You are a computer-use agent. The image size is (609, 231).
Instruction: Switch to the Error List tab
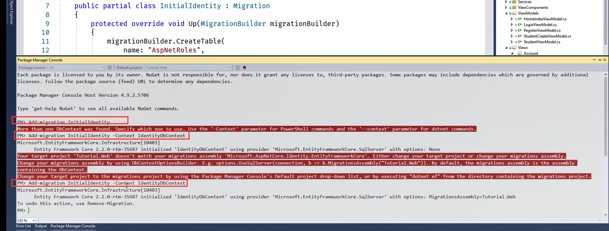point(23,226)
